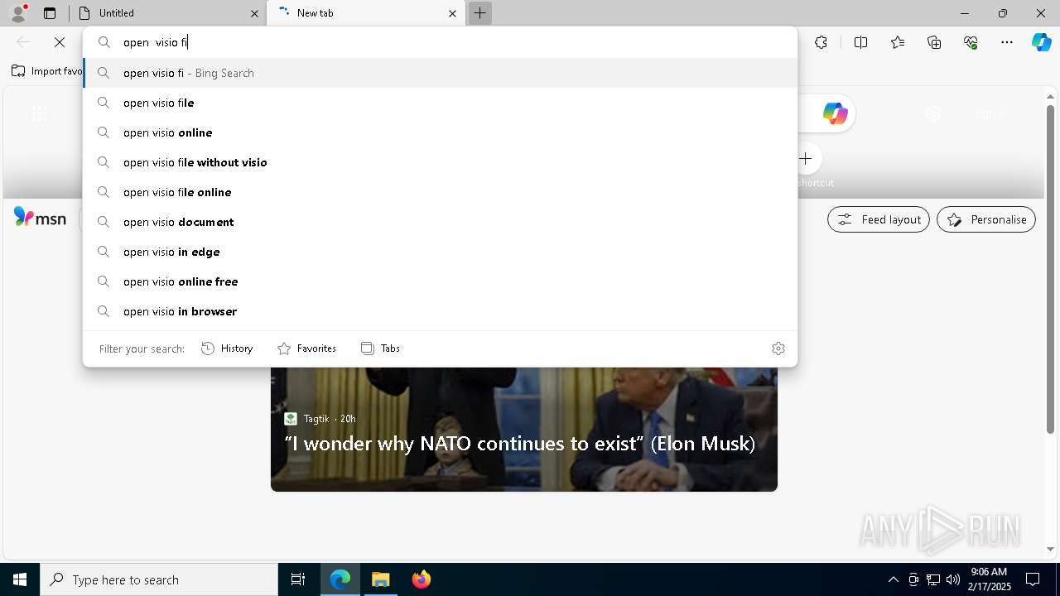Close the New tab tab

(x=452, y=13)
